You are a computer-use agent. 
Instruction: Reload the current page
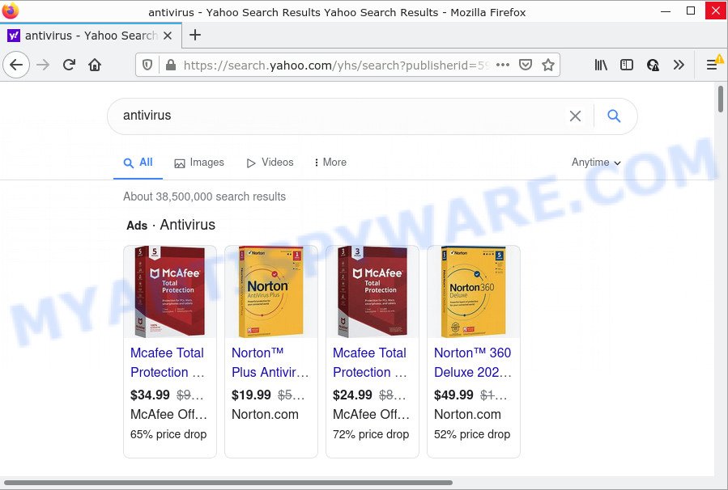(x=69, y=65)
